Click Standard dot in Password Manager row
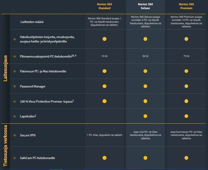This screenshot has width=208, height=170. coord(105,86)
